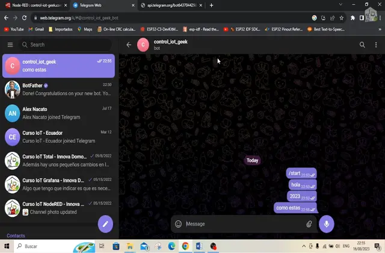
Task: Click the back arrow in chat header
Action: coord(129,45)
